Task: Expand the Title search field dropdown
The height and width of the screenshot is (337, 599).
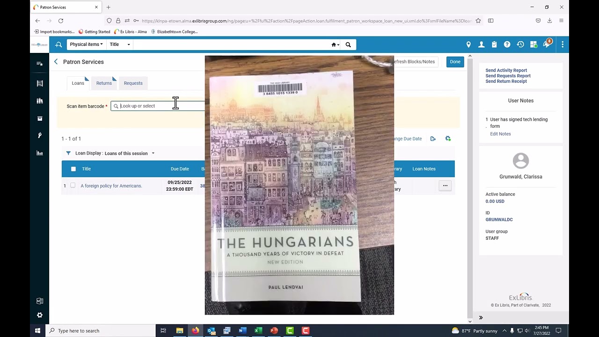Action: coord(120,44)
